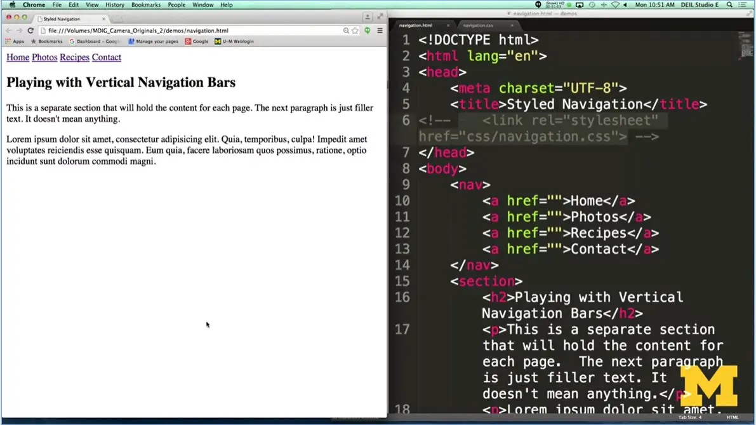
Task: Follow the Contact navigation link
Action: [106, 57]
